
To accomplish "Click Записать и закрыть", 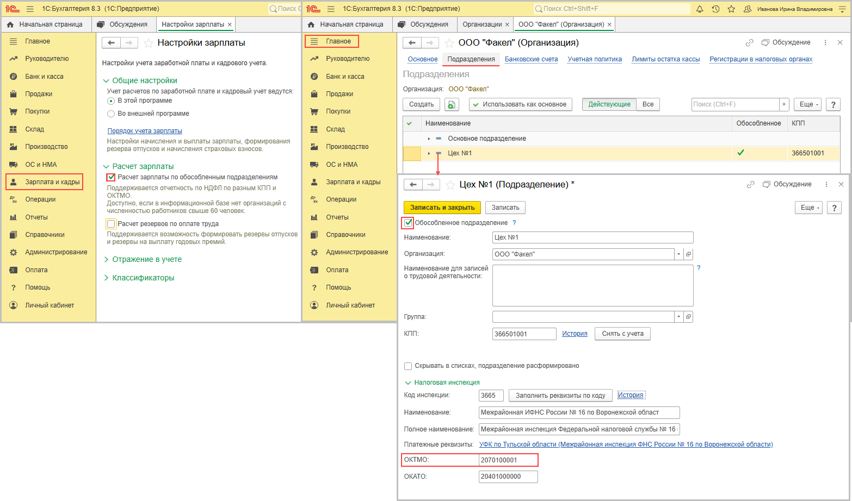I will (442, 208).
